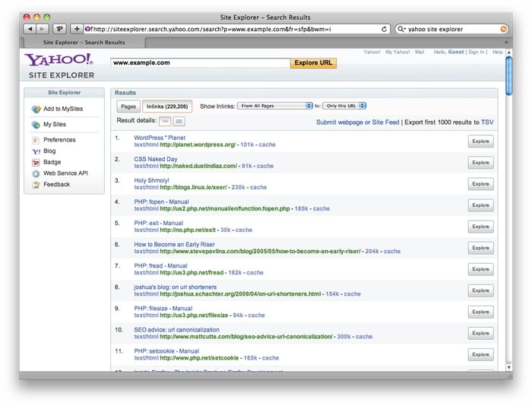This screenshot has width=532, height=406.
Task: Switch to compact result details view
Action: (165, 121)
